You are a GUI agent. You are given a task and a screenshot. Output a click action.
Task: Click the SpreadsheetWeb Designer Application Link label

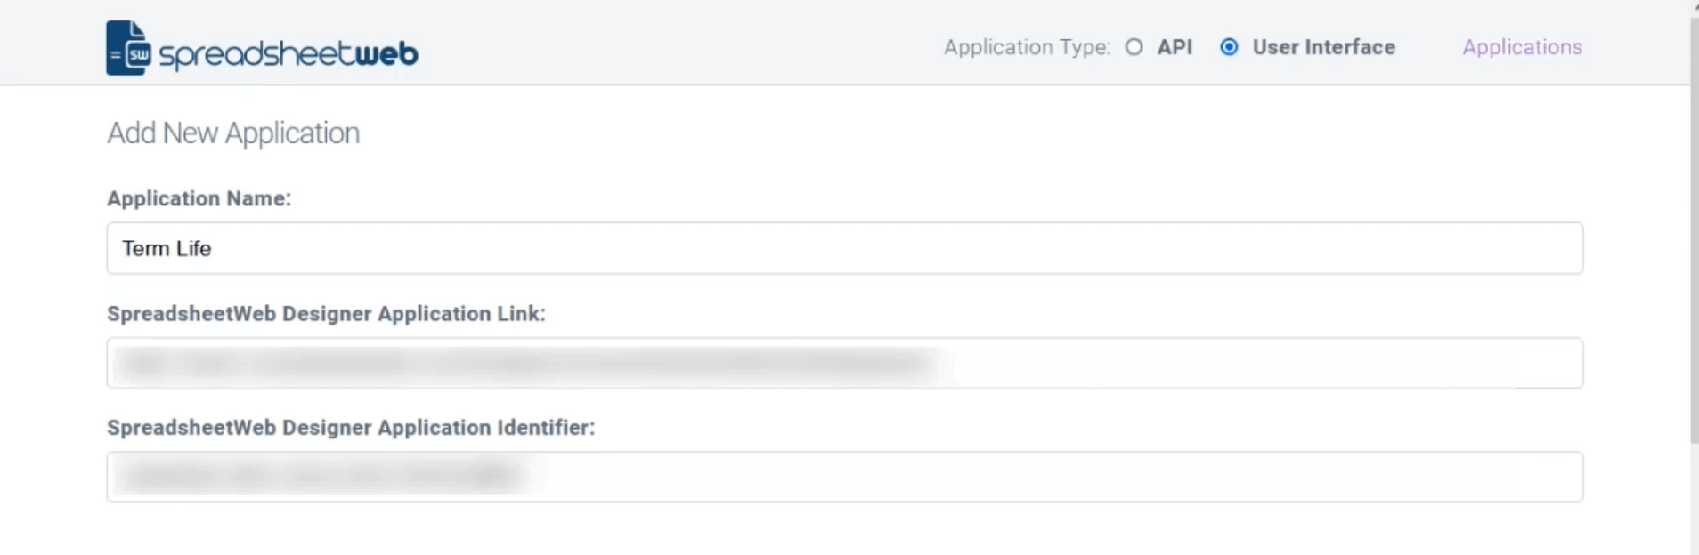click(x=326, y=314)
